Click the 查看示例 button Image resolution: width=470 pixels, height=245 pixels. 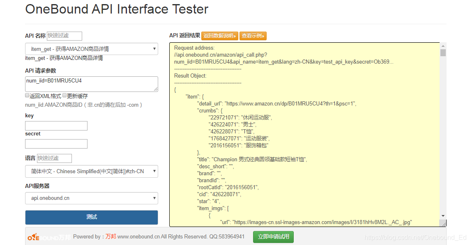pos(253,36)
